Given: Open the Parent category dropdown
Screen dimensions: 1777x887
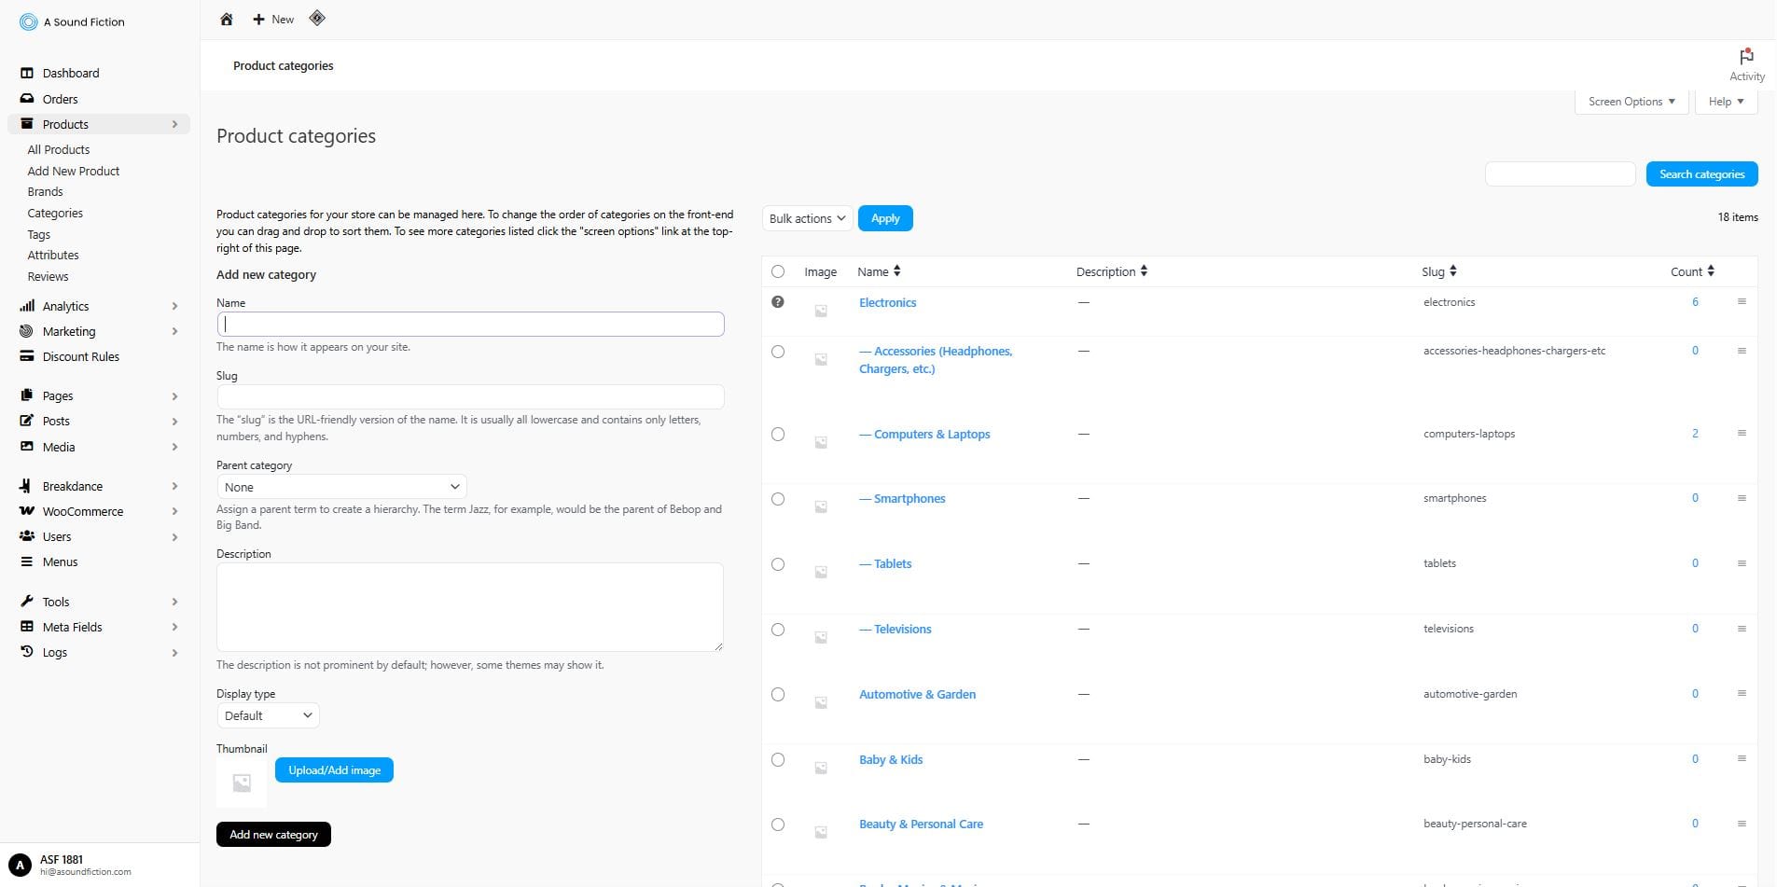Looking at the screenshot, I should click(340, 486).
